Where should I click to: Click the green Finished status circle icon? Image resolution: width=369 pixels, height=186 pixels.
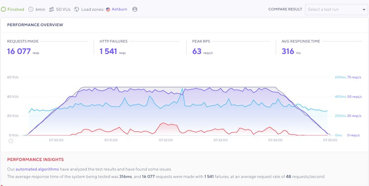click(x=3, y=9)
